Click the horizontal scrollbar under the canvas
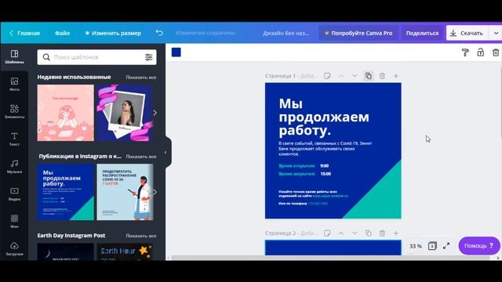Screen dimensions: 502x282 pos(331,258)
